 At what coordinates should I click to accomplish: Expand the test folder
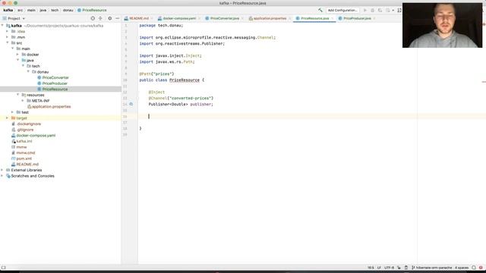(x=12, y=112)
